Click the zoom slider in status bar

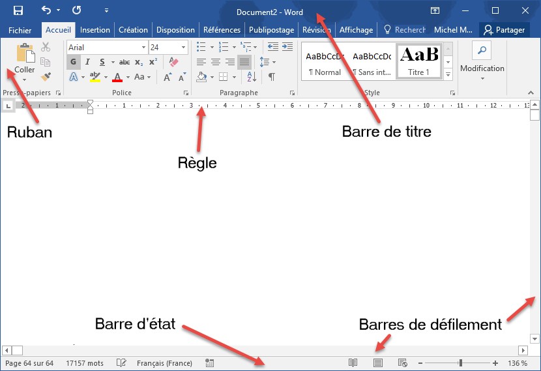coord(460,363)
